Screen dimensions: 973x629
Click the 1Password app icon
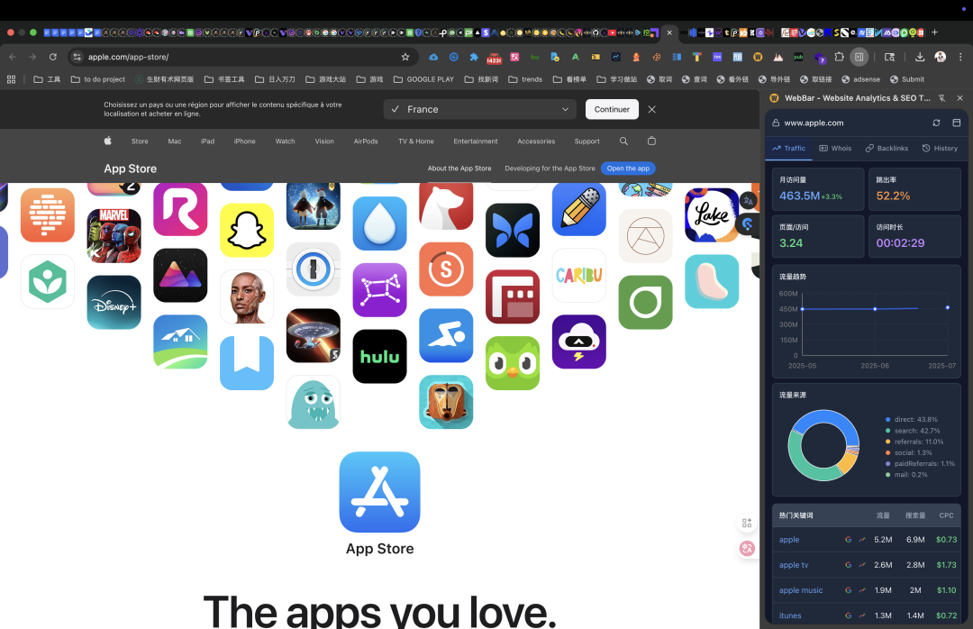coord(314,269)
